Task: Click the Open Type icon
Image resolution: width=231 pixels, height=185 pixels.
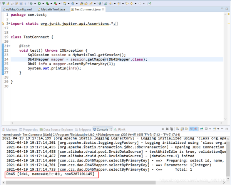Action: pos(82,3)
